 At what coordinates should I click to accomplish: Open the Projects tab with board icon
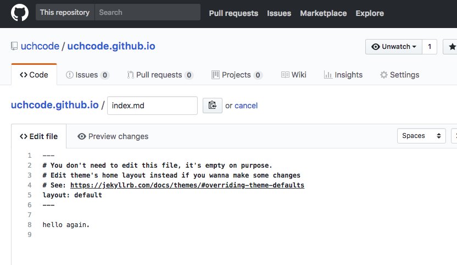pyautogui.click(x=237, y=75)
